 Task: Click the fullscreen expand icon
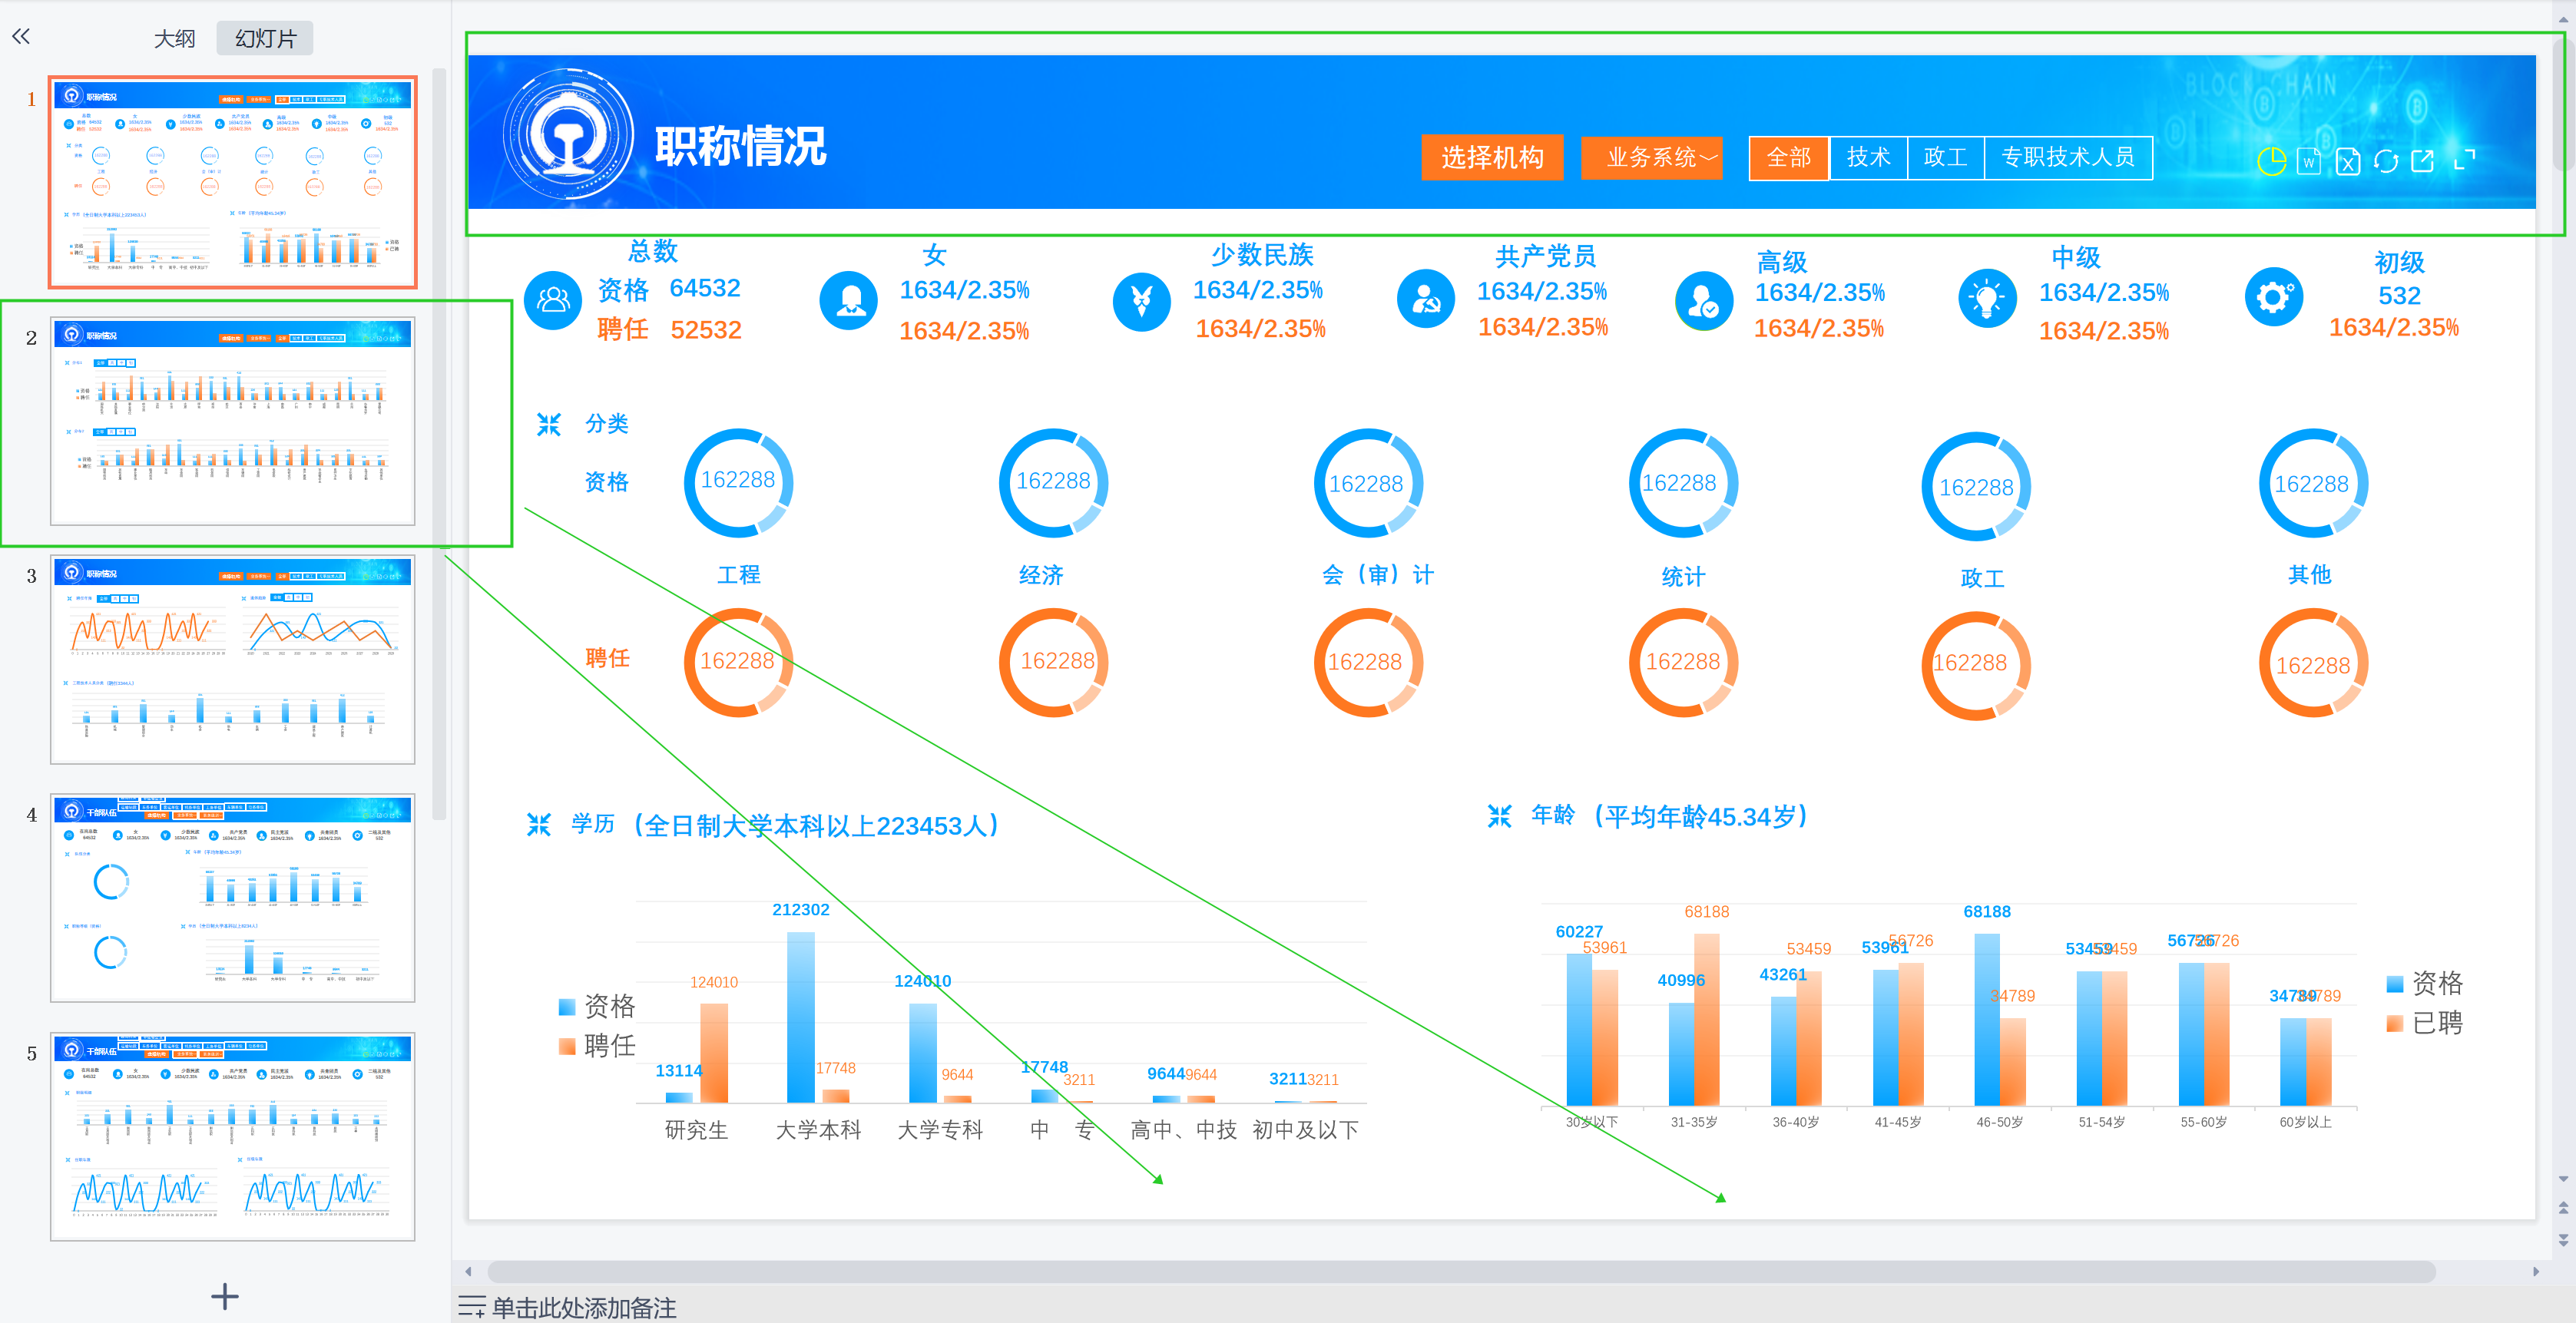tap(2465, 159)
